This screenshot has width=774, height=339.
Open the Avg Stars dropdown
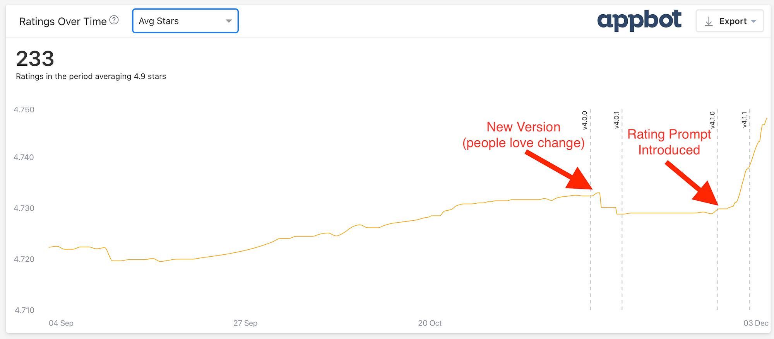coord(185,21)
